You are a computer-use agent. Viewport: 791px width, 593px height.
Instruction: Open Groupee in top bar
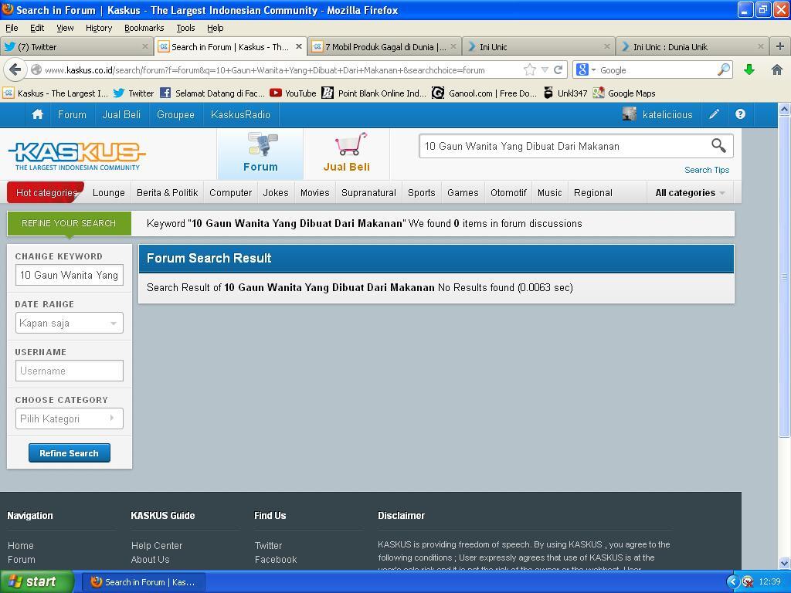[175, 114]
